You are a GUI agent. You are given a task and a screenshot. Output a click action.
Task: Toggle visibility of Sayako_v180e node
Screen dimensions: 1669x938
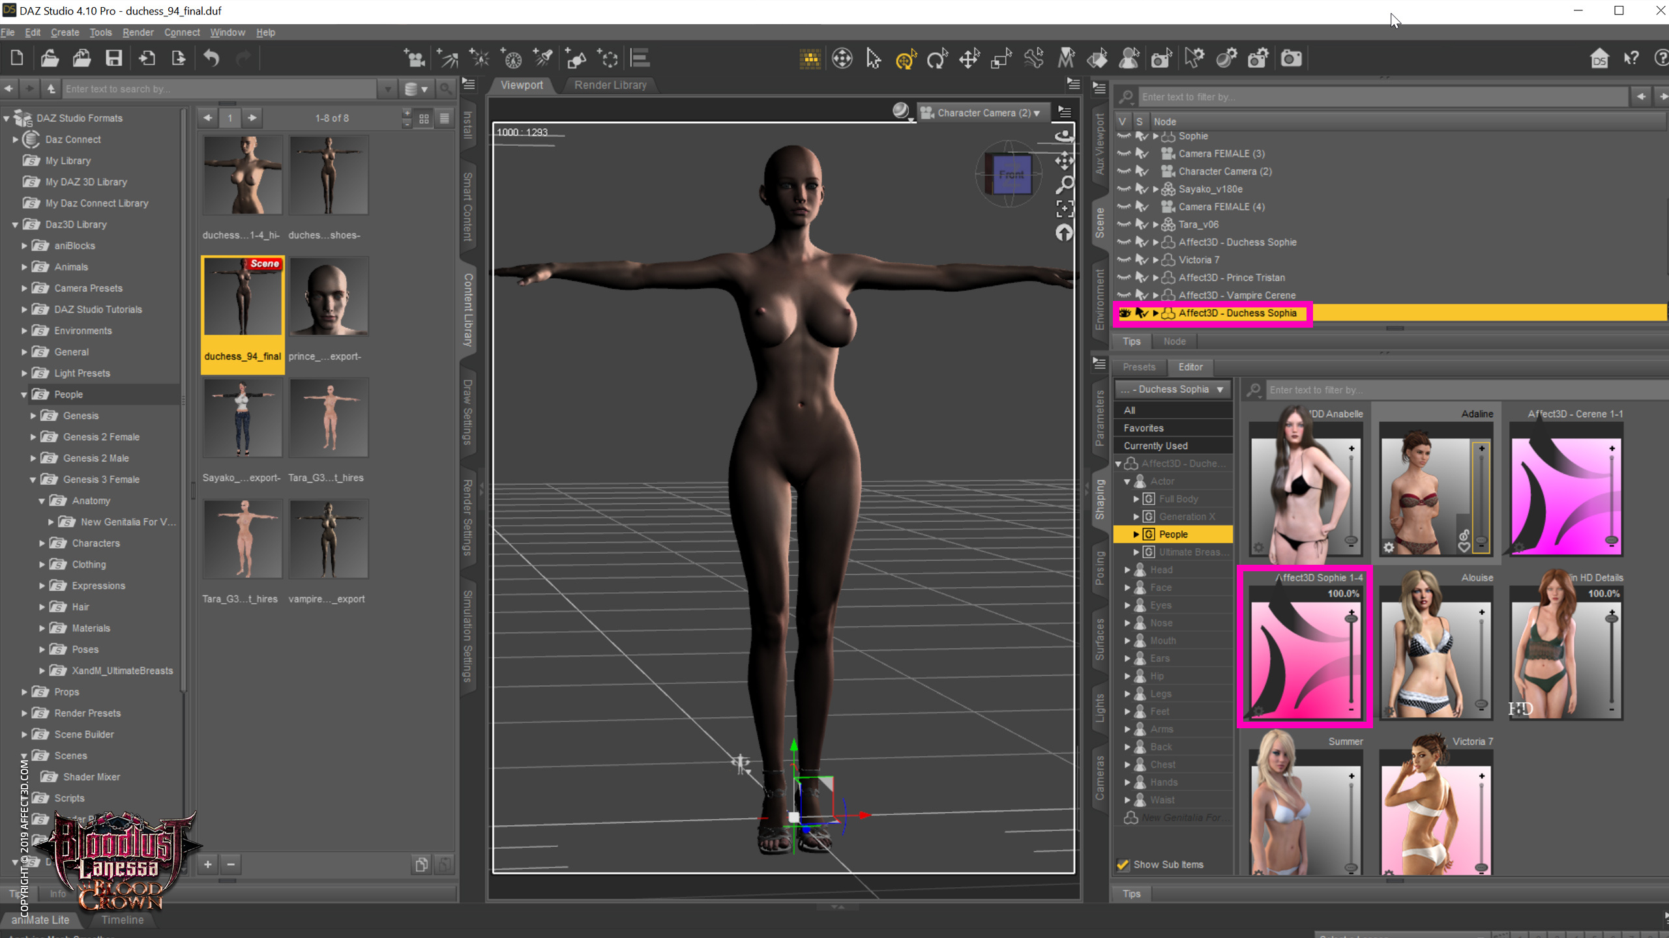[x=1124, y=189]
